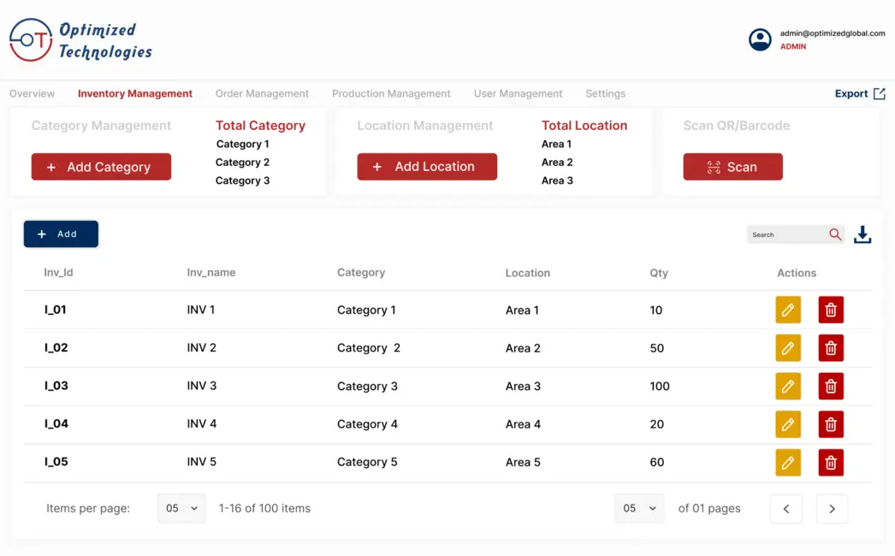Viewport: 895px width, 556px height.
Task: Delete the I_01 inventory row
Action: 831,310
